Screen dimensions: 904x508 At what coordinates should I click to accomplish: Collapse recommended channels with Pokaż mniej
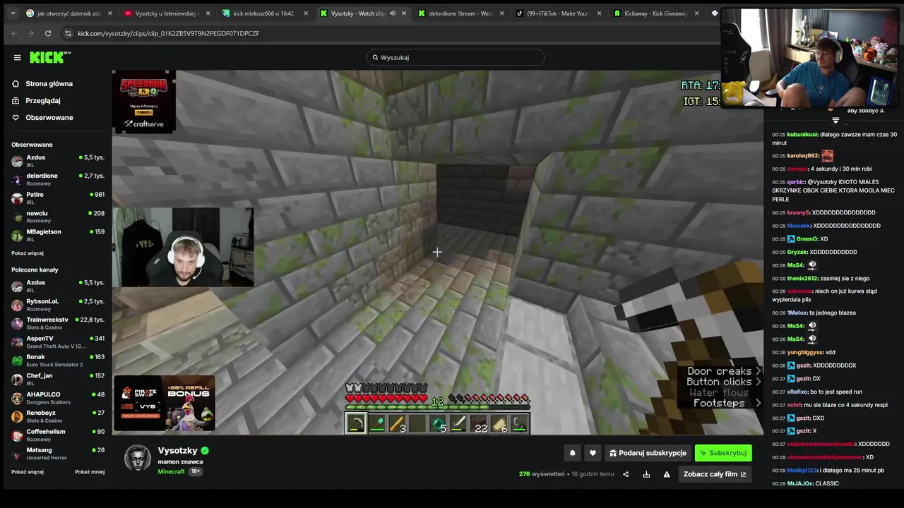click(x=90, y=471)
